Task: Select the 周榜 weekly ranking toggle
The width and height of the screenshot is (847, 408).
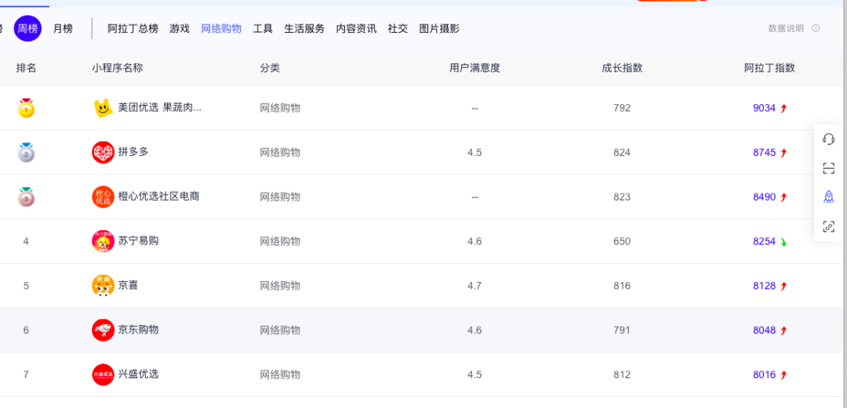Action: point(27,29)
